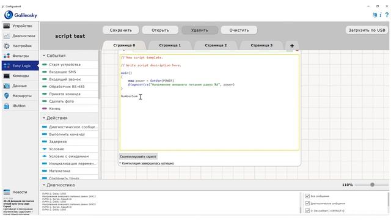Collapse the Диагностика panel
Image resolution: width=391 pixels, height=220 pixels.
click(44, 185)
